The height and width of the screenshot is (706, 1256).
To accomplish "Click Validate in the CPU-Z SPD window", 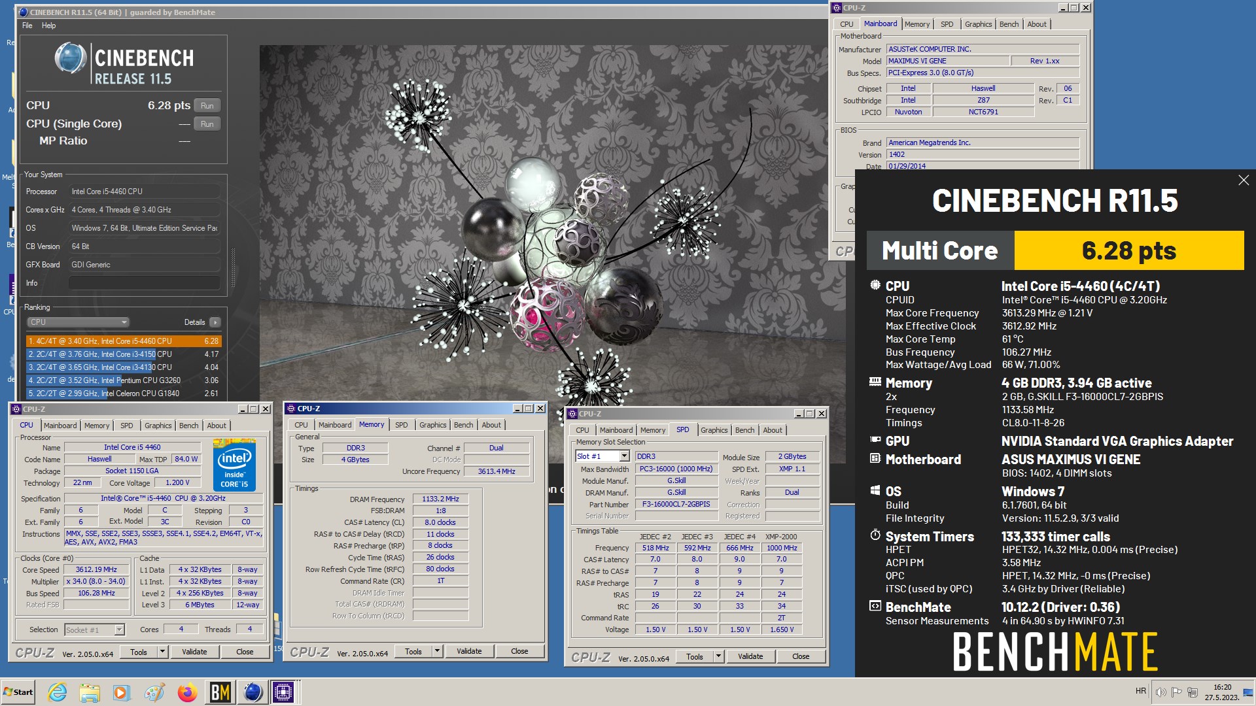I will 750,656.
